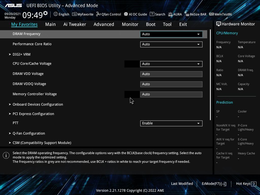Screen dimensions: 260x195
Task: Switch to Ai Tweaker tab
Action: coord(75,24)
